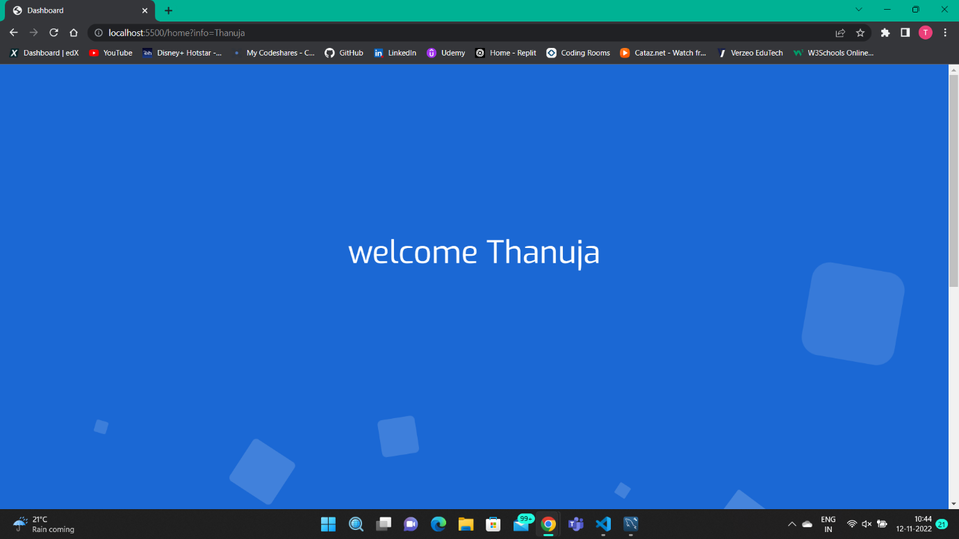959x539 pixels.
Task: Go back to the previous page
Action: pyautogui.click(x=13, y=33)
